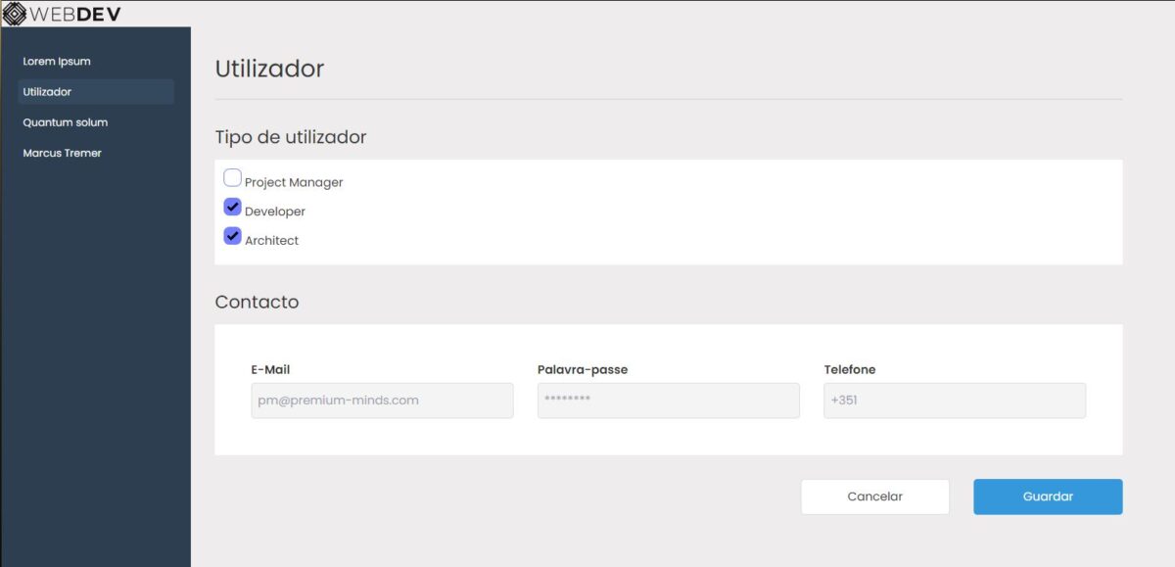Disable the Architect checkbox
This screenshot has width=1175, height=567.
click(x=233, y=236)
